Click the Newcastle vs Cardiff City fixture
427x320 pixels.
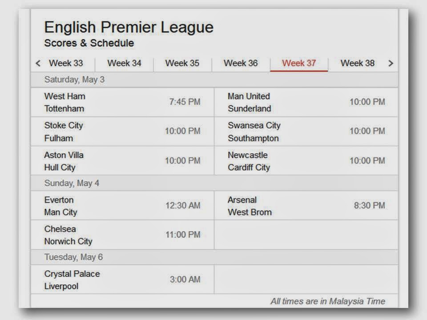306,161
